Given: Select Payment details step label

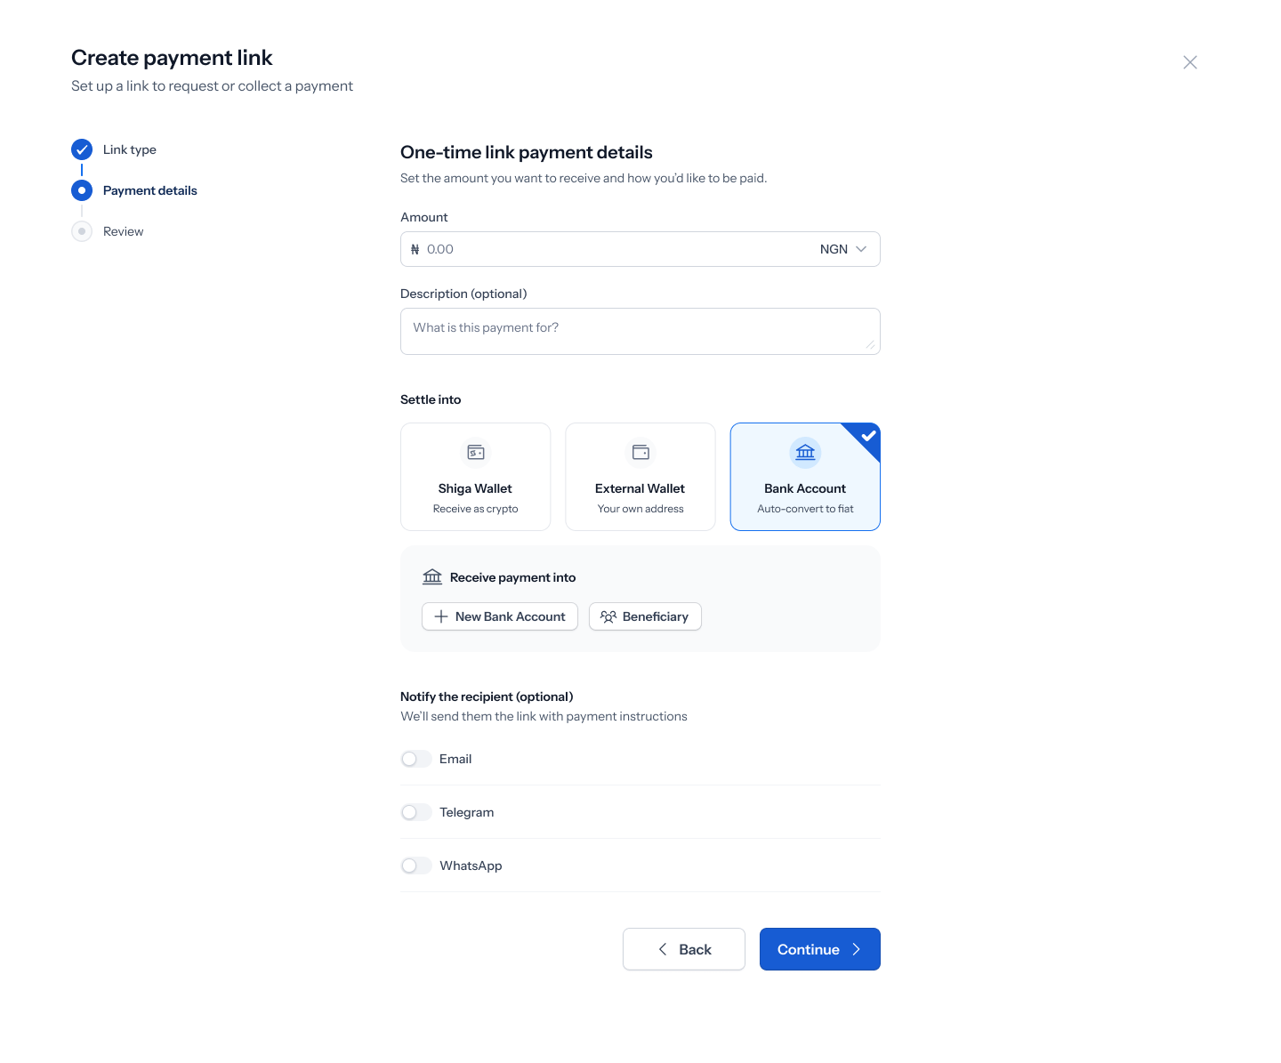Looking at the screenshot, I should (150, 190).
